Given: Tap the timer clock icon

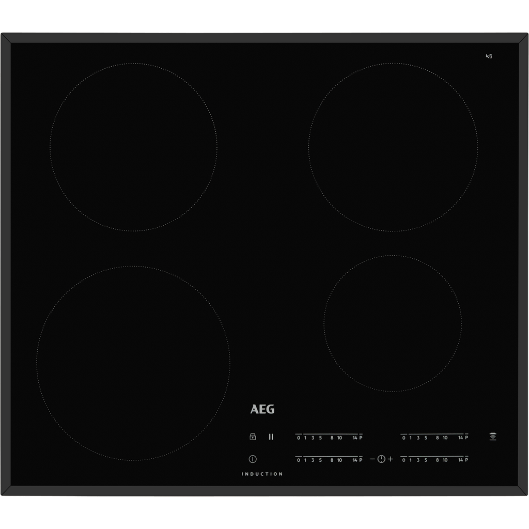Looking at the screenshot, I should tap(381, 459).
